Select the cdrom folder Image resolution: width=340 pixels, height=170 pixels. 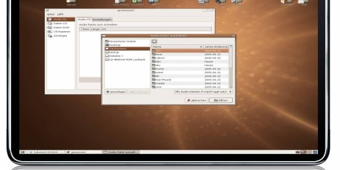[x=190, y=58]
